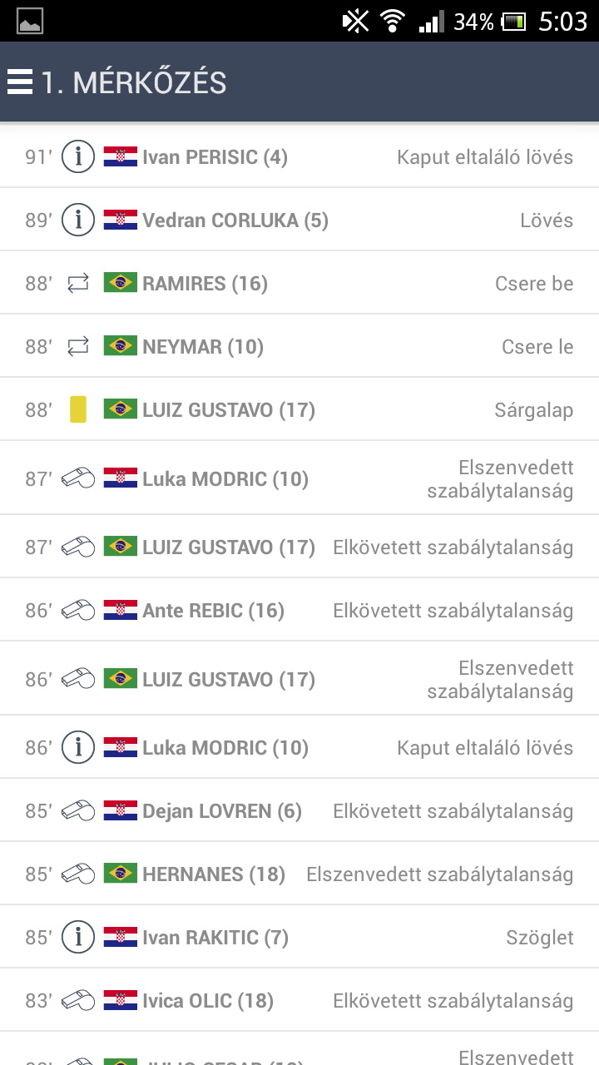Tap the Brazil flag beside HERNANES
The image size is (599, 1065).
click(x=121, y=874)
